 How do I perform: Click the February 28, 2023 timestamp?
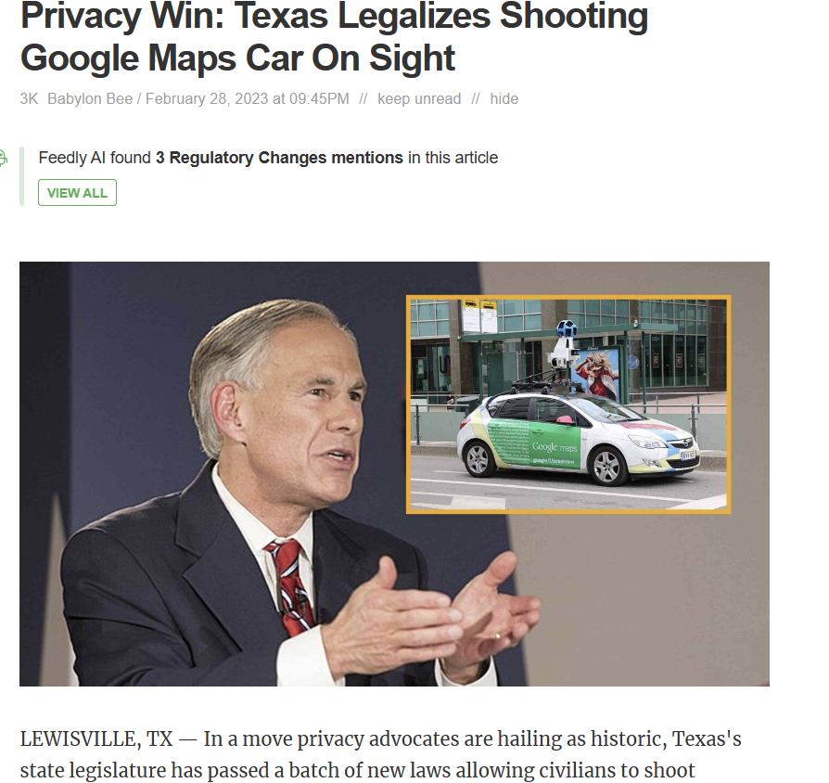tap(248, 99)
